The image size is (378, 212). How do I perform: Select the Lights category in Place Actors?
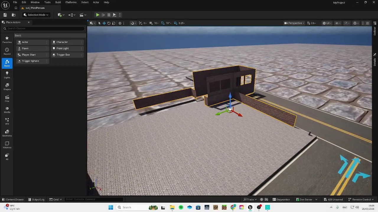[7, 75]
